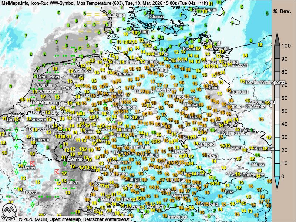
Task: Select the green shower triangle south of Troyes
Action: pos(33,205)
